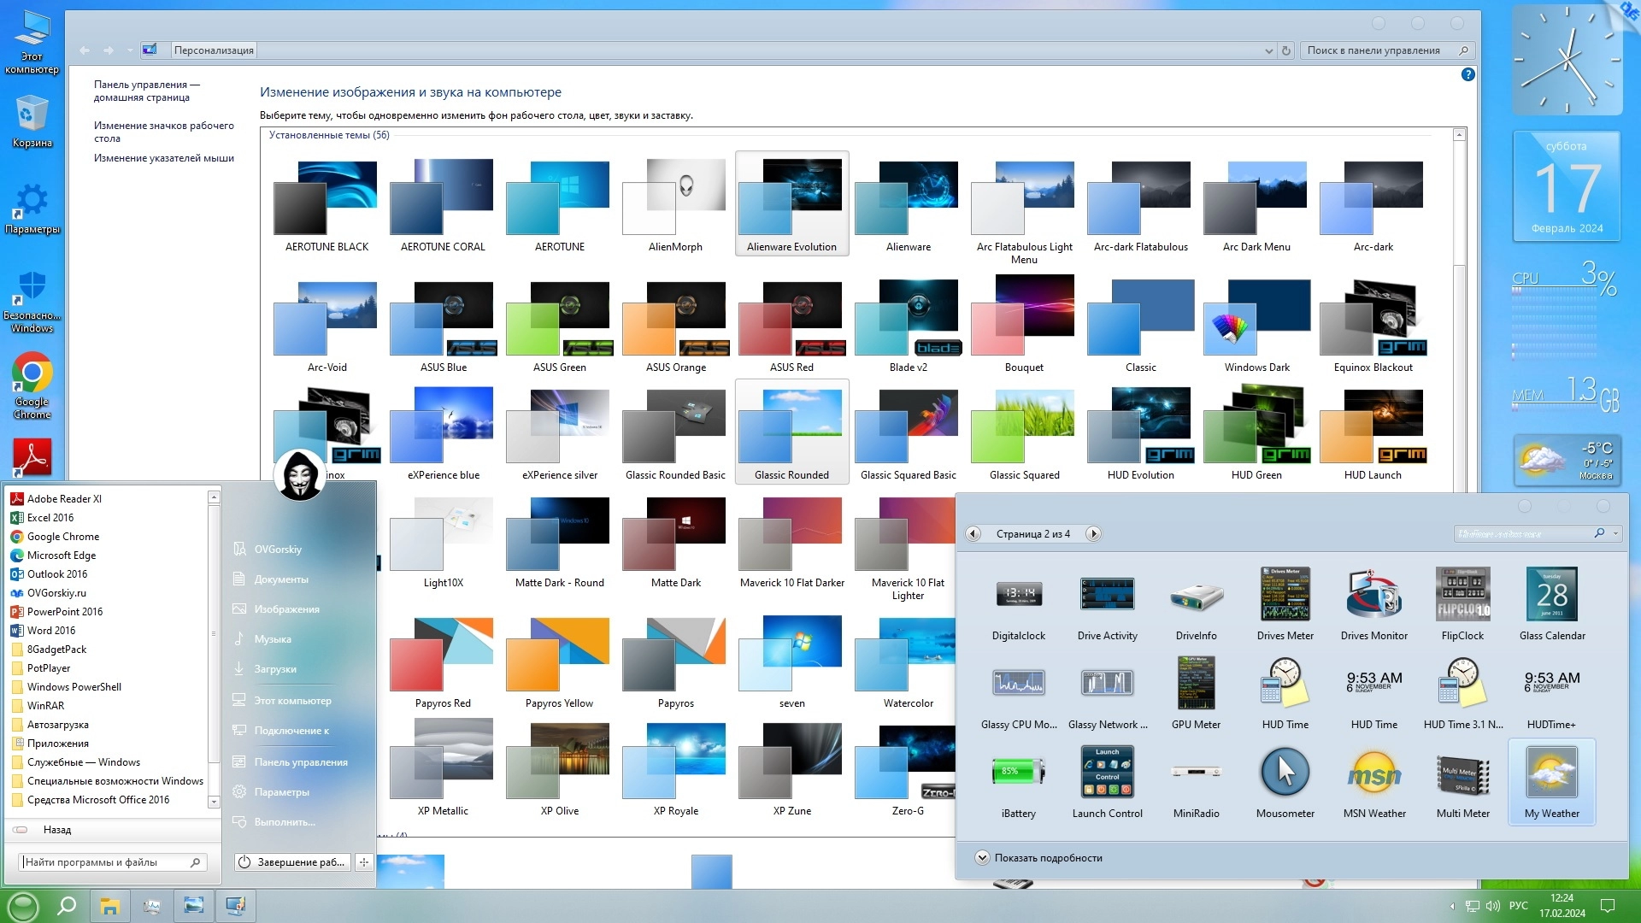The height and width of the screenshot is (923, 1641).
Task: Open Панель управления from Start menu
Action: [x=300, y=762]
